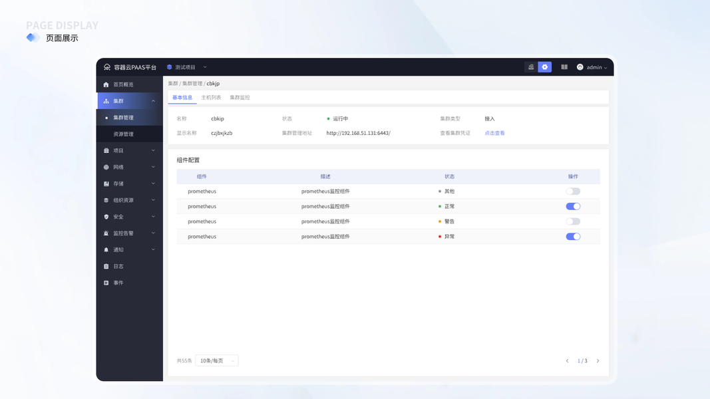
Task: Click the 组件配置 section title
Action: [x=188, y=160]
